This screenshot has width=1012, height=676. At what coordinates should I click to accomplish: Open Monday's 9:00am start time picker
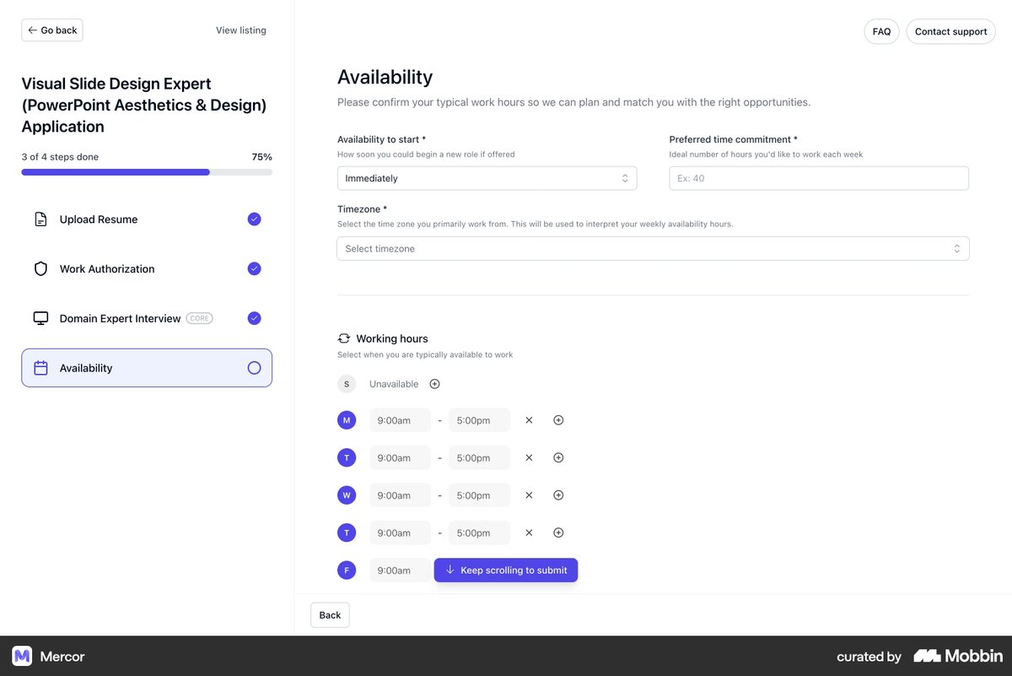[x=400, y=420]
